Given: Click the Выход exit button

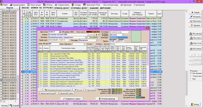Looking at the screenshot, I should pos(195,104).
